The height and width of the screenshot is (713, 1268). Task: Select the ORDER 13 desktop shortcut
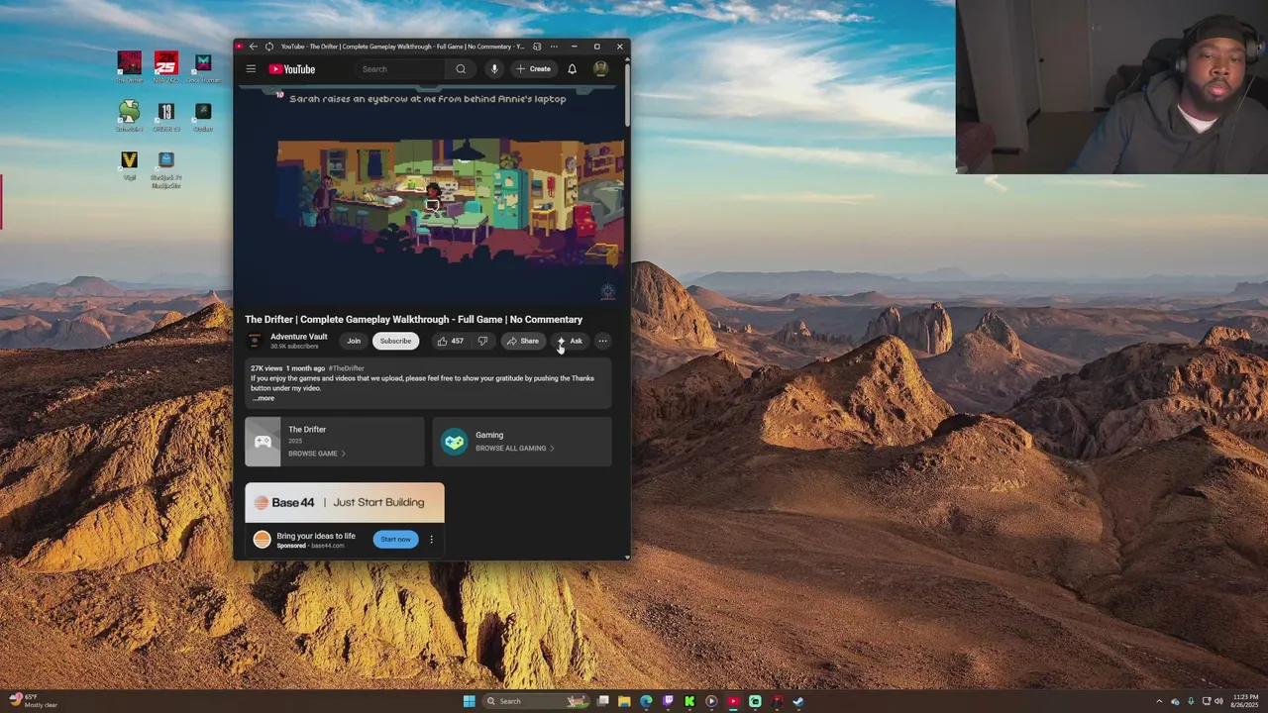[166, 116]
